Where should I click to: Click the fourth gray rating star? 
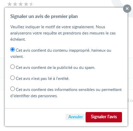click(x=26, y=4)
